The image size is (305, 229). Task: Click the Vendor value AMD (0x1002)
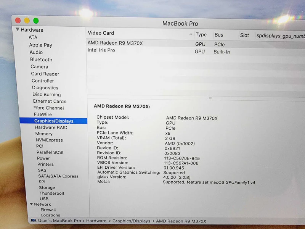pos(180,144)
